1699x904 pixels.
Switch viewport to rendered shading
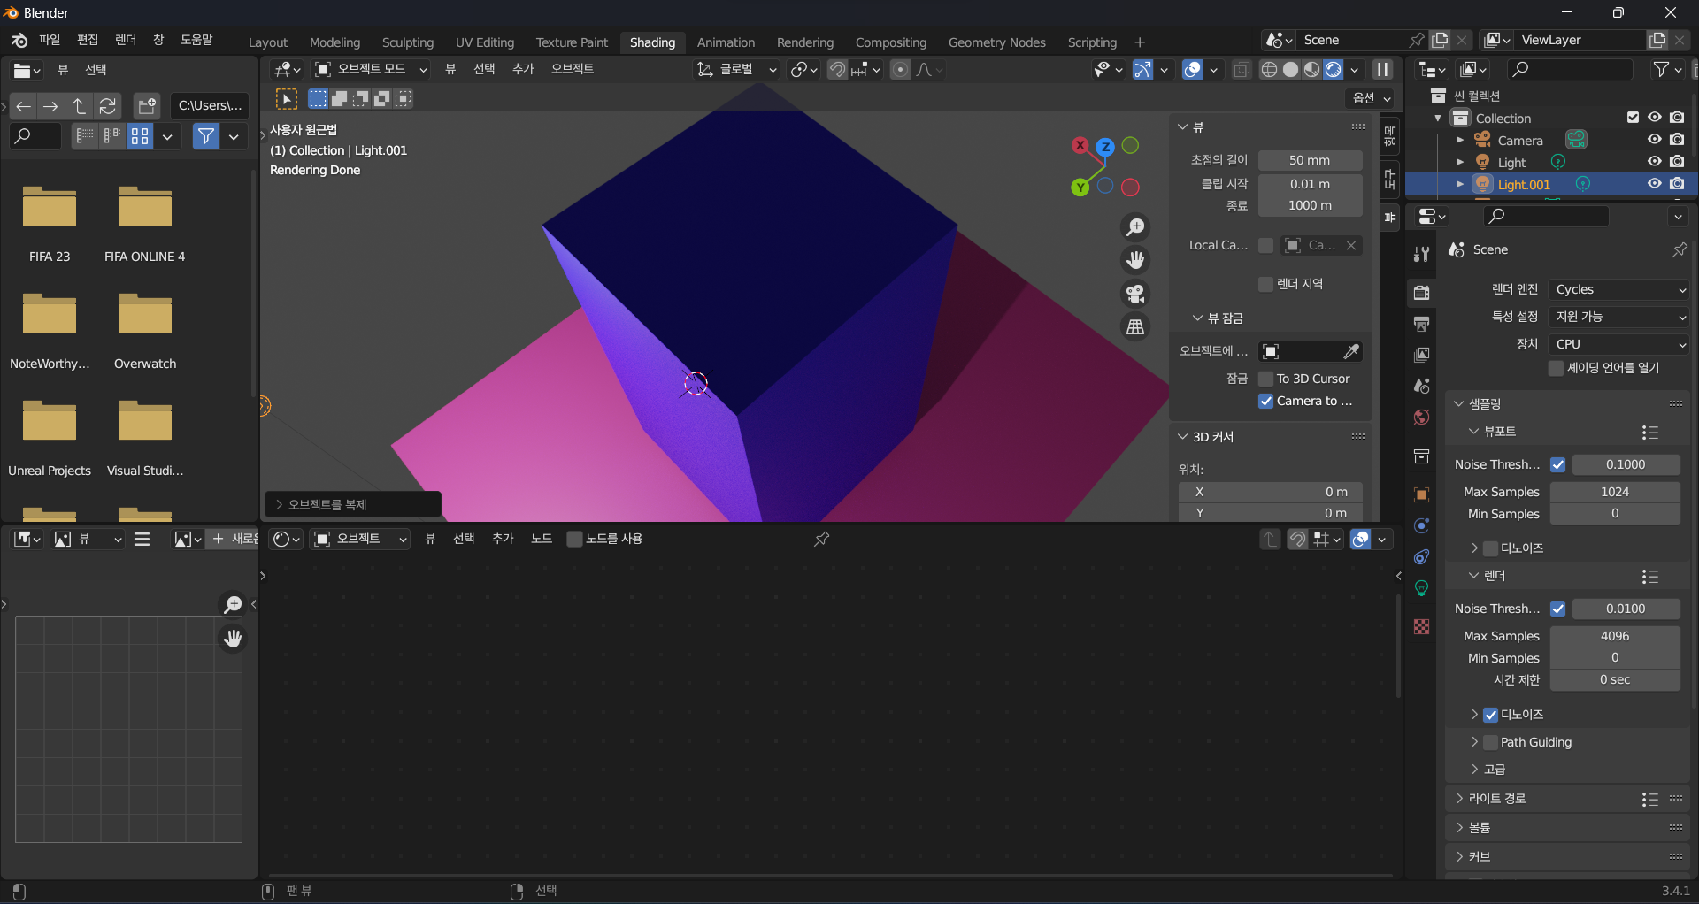click(x=1333, y=69)
